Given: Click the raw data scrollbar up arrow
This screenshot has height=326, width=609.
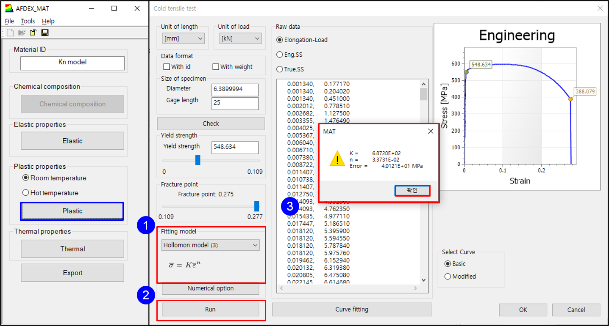Looking at the screenshot, I should tap(423, 84).
